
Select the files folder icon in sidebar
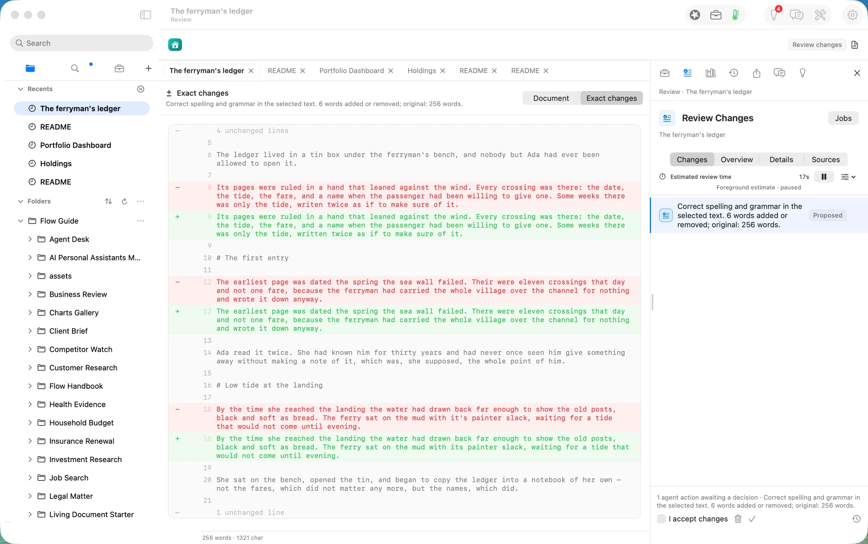pos(30,68)
